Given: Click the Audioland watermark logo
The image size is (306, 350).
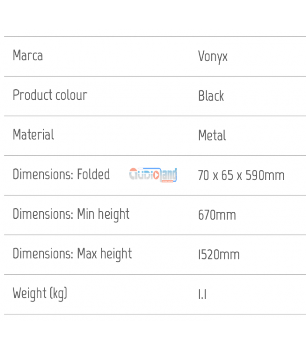Looking at the screenshot, I should point(153,175).
